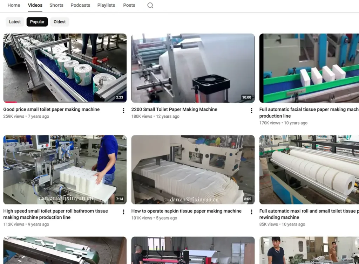Switch to the Posts tab
The width and height of the screenshot is (359, 264).
click(x=129, y=5)
